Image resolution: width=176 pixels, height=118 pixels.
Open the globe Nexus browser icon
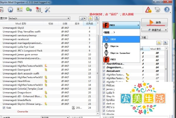(10, 10)
